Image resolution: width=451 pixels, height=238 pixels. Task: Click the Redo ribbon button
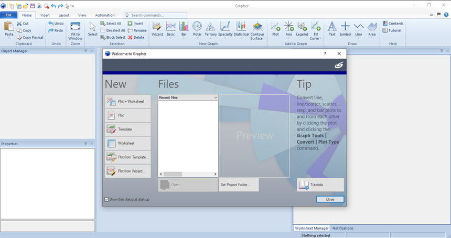pos(56,30)
